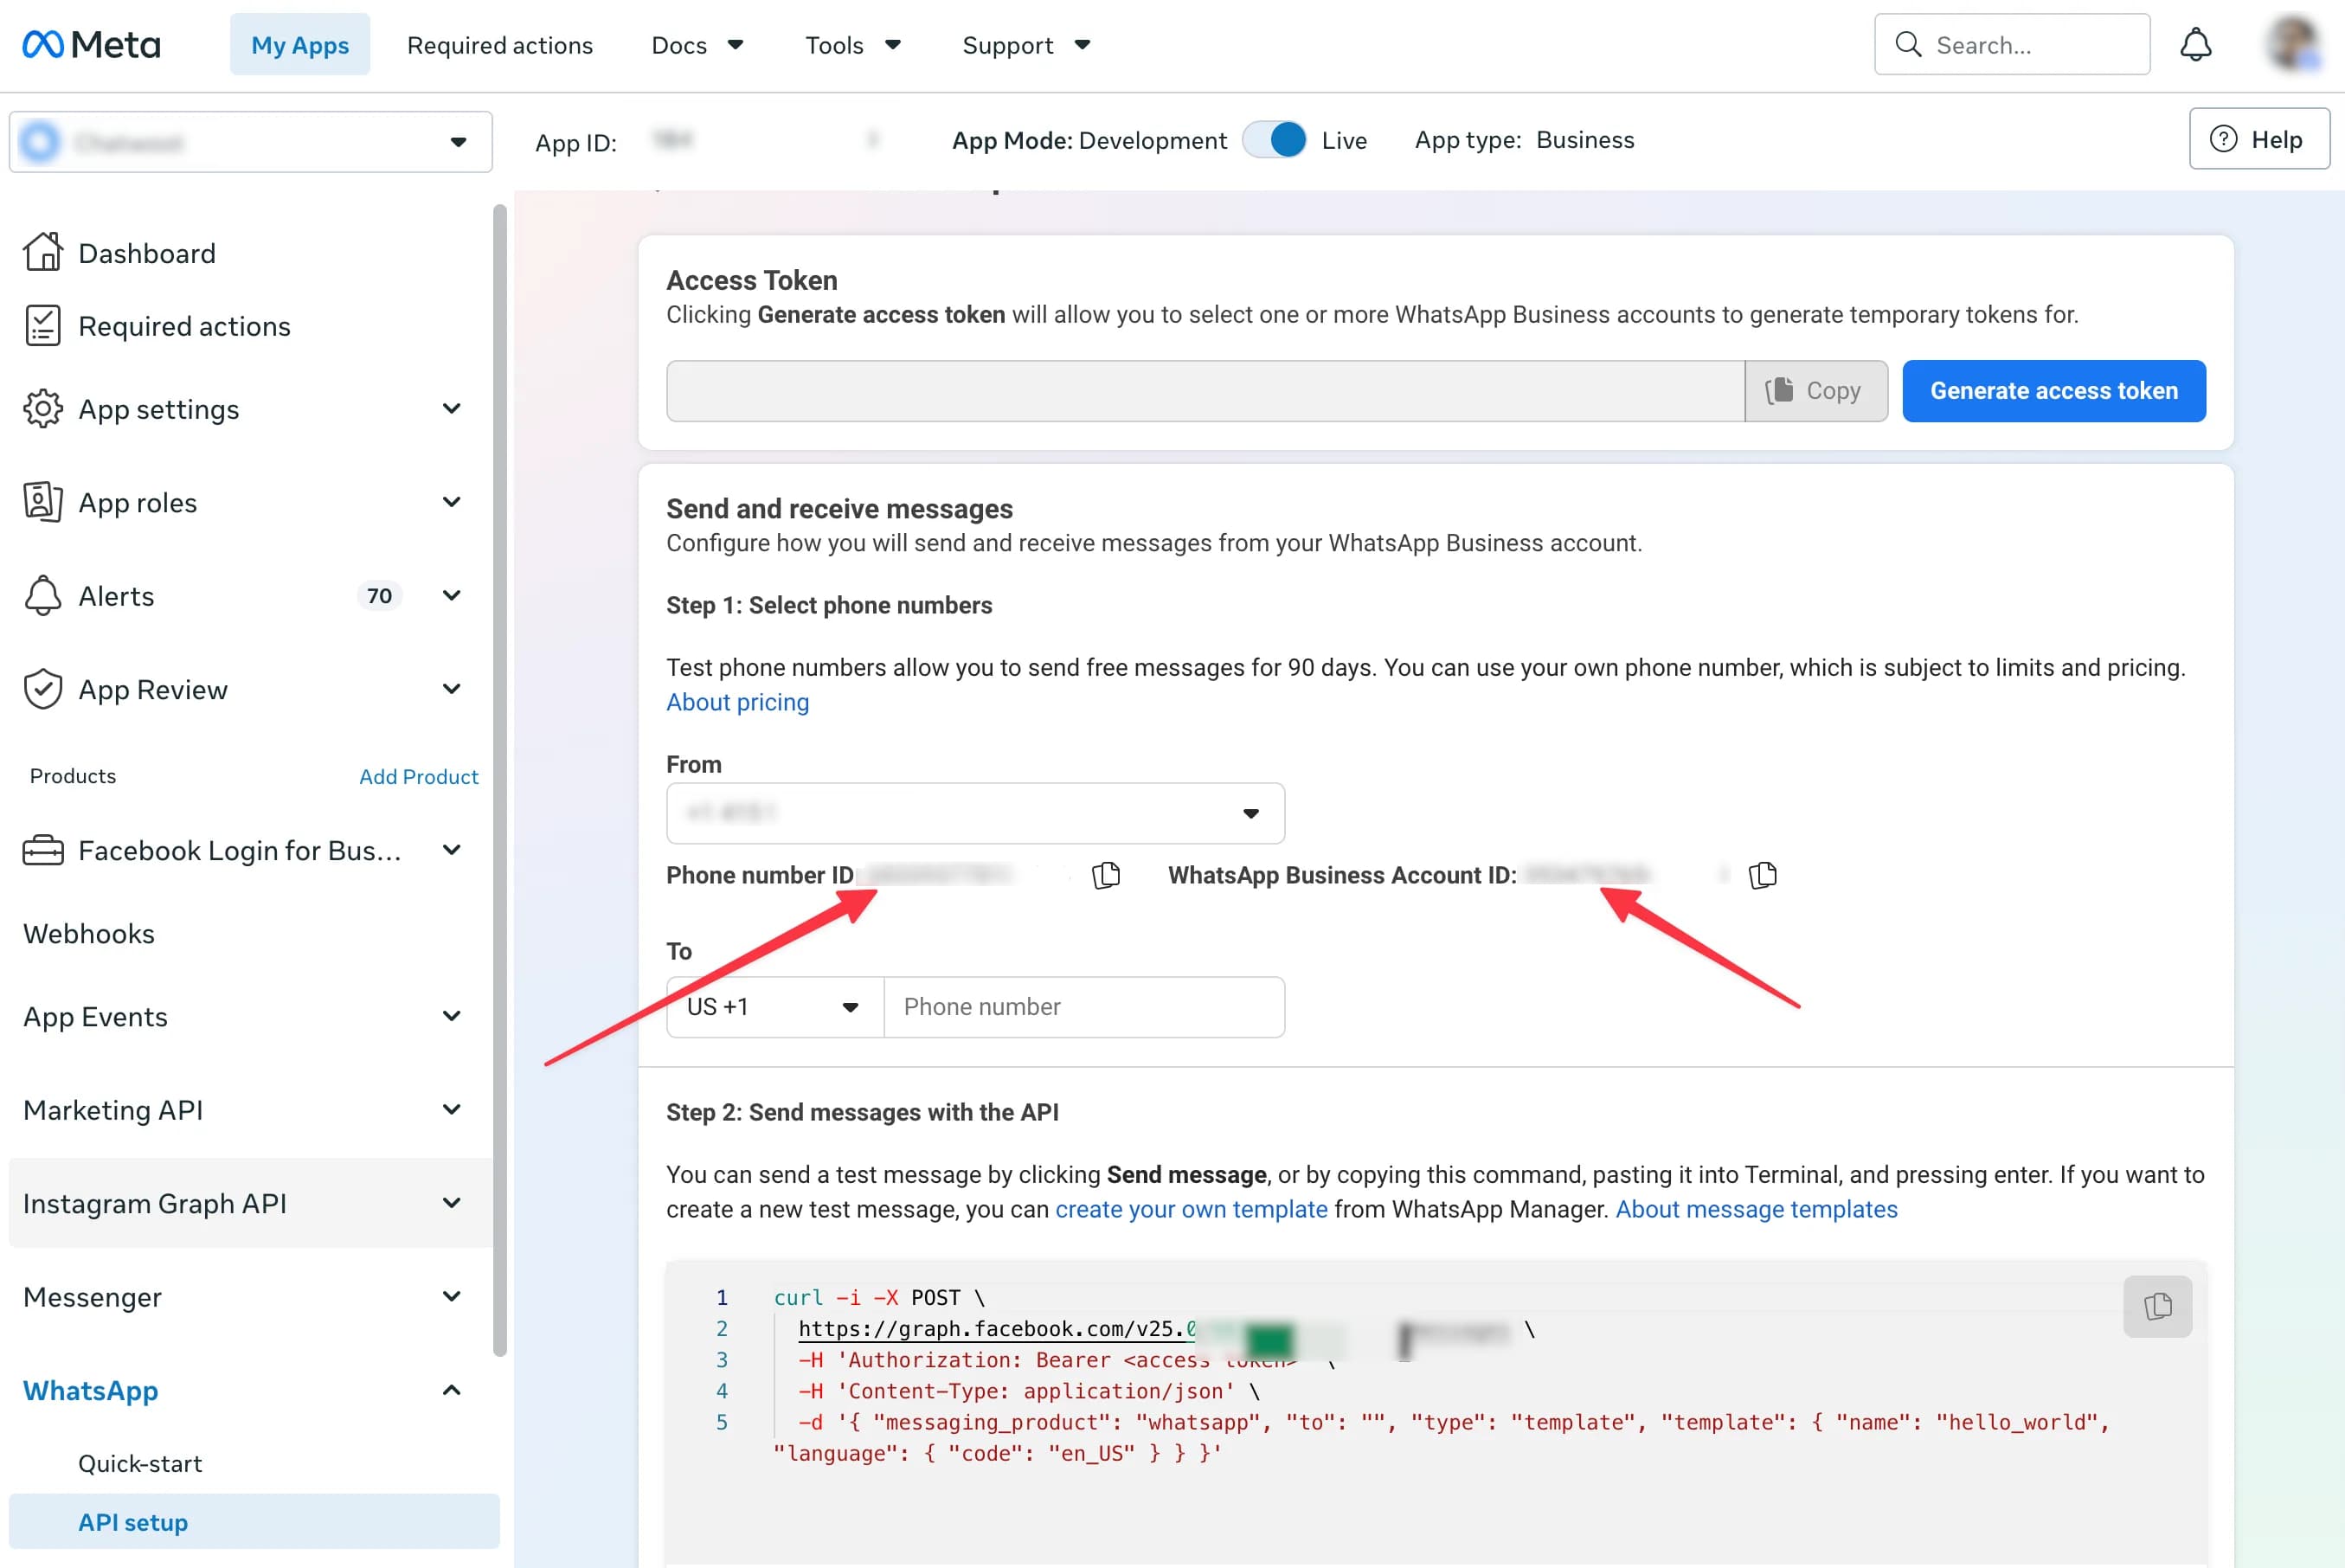Expand the Instagram Graph API section
This screenshot has height=1568, width=2345.
452,1203
